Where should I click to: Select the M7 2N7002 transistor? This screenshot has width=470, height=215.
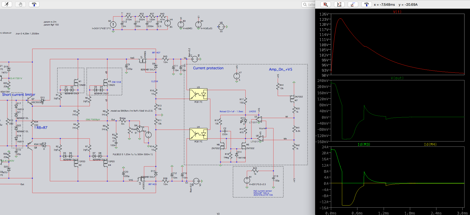(x=292, y=99)
